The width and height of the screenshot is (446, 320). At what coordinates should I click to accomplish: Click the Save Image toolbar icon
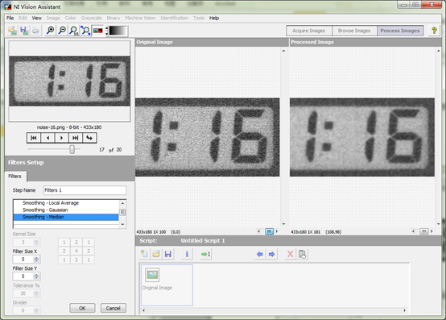pos(24,31)
